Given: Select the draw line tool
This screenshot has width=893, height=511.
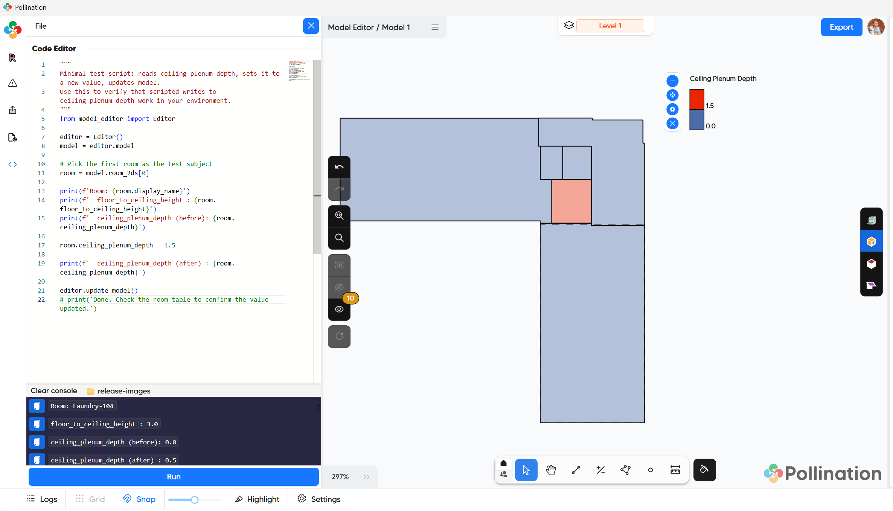Looking at the screenshot, I should [x=576, y=470].
